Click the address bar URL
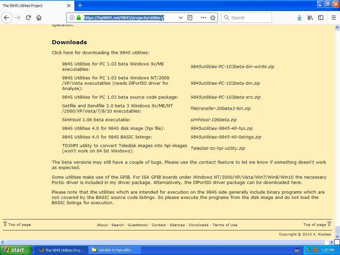 coord(124,18)
